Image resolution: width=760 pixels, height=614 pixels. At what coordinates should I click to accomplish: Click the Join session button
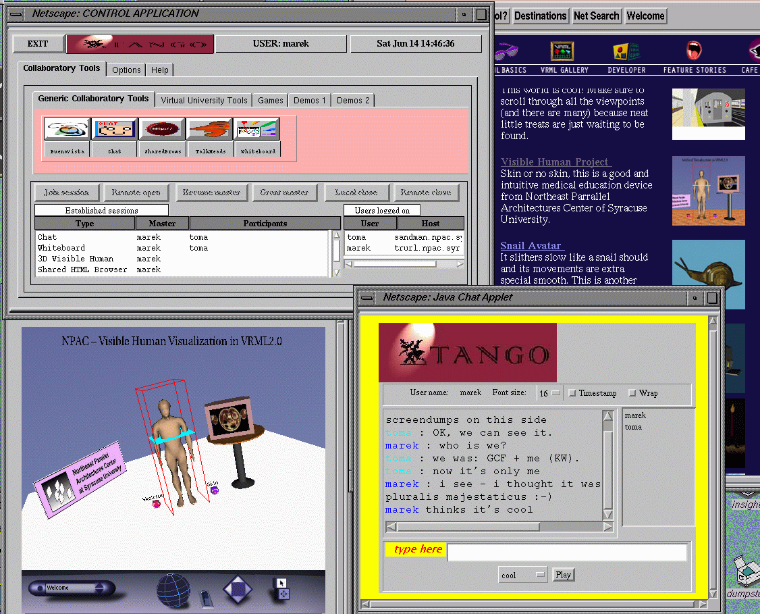tap(66, 193)
